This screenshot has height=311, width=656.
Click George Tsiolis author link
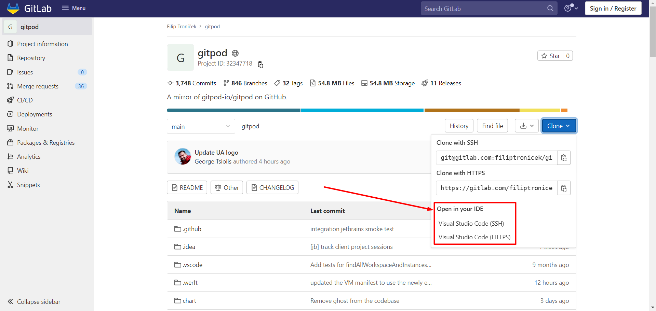point(213,161)
